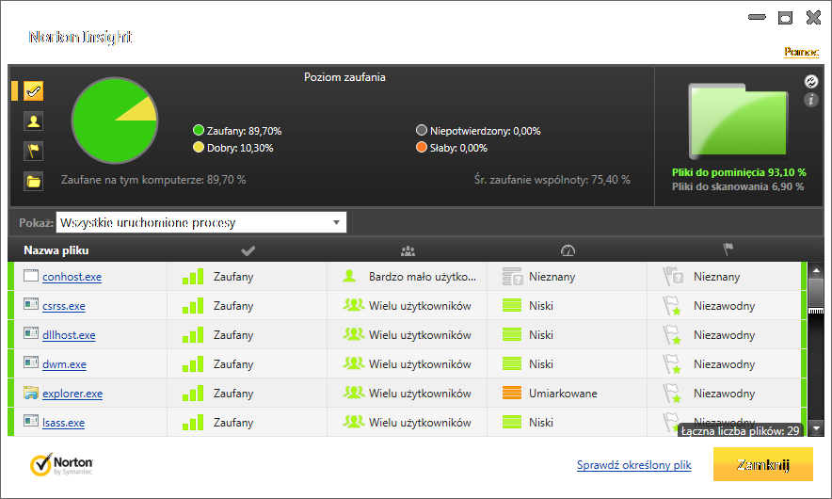Sort by the stability flag column header icon
The image size is (832, 499).
pos(728,249)
